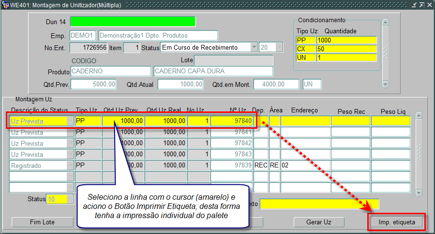The image size is (435, 234).
Task: Click Quantidade 1000 in Condicionamento
Action: pos(346,40)
